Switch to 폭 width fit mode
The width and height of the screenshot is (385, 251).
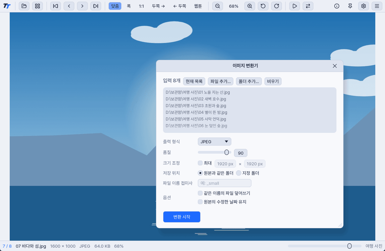click(129, 6)
